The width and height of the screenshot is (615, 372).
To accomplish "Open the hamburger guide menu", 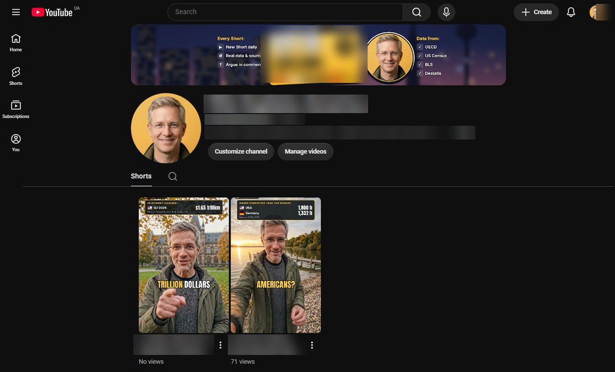I will tap(16, 12).
